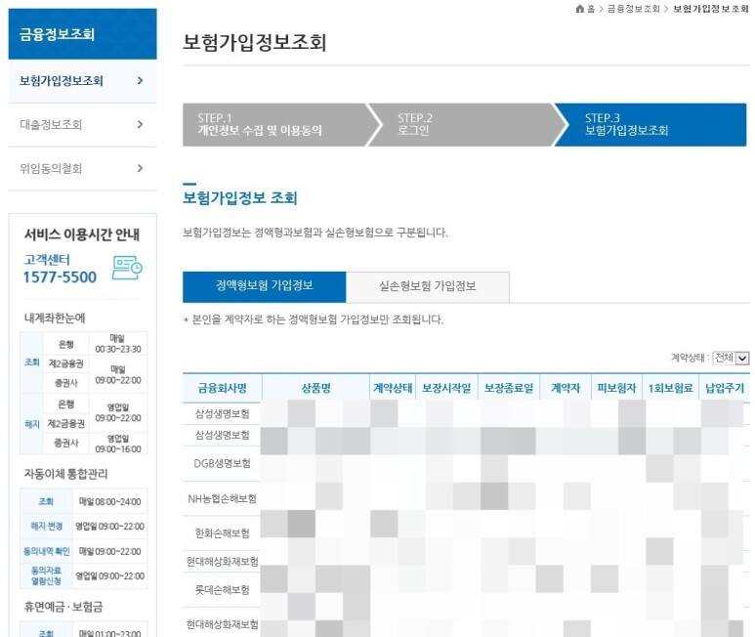Click 동의자료 열람신청 row label
755x637 pixels.
tap(46, 575)
